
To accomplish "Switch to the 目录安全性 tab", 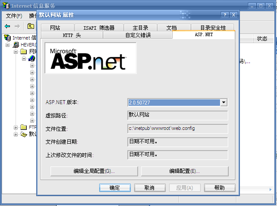I will [213, 28].
